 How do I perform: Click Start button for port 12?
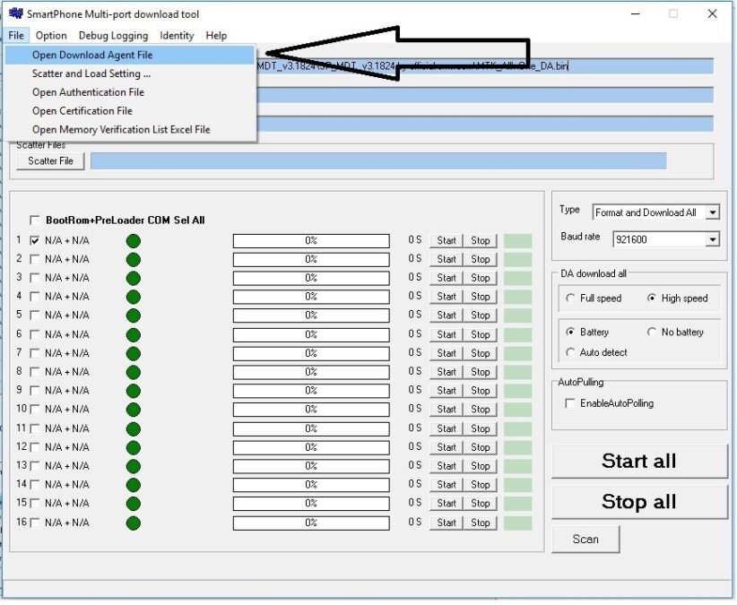coord(447,448)
